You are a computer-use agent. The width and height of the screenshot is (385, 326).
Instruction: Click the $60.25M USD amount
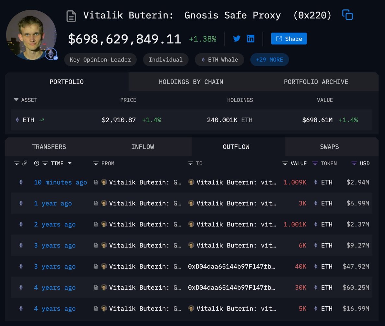[x=356, y=287]
